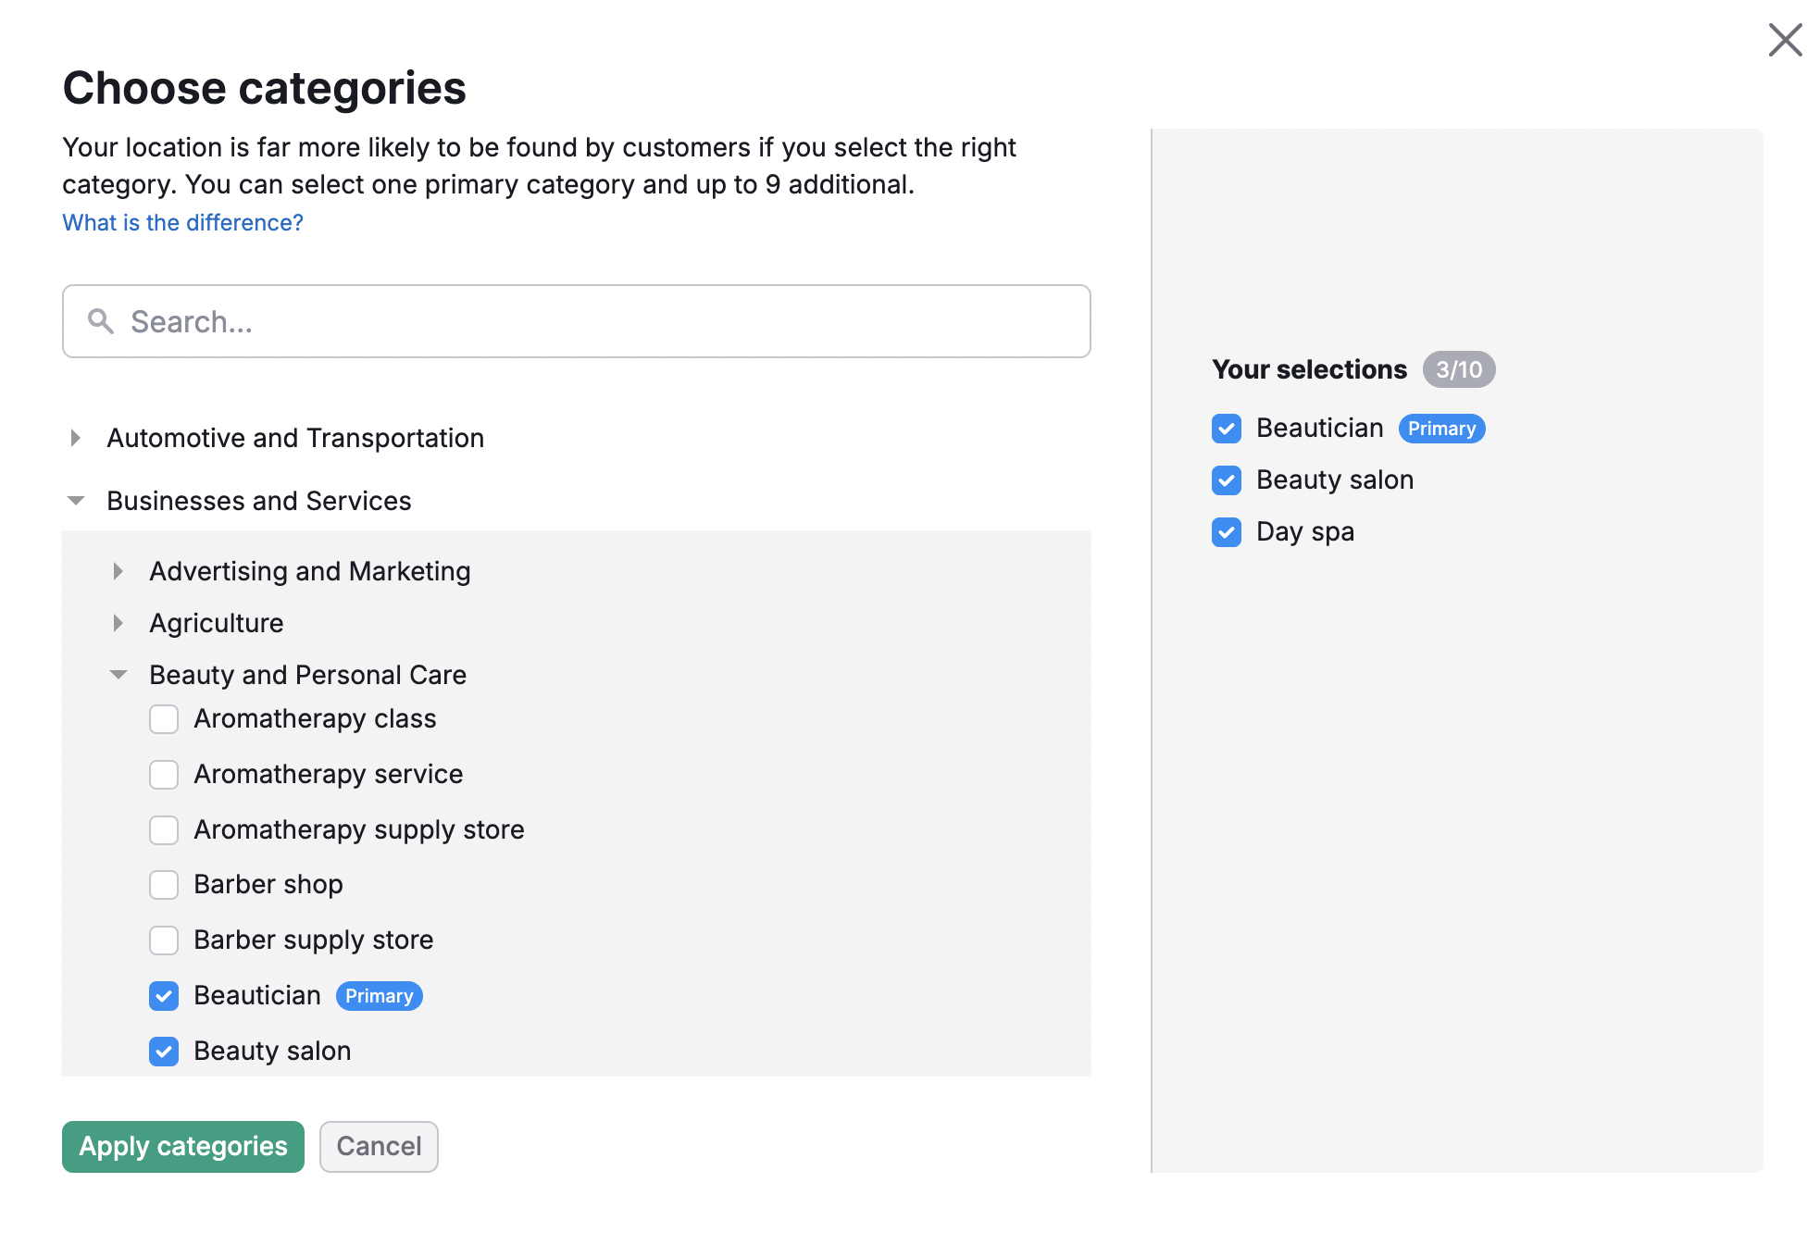Open the What is the difference link
Viewport: 1820px width, 1233px height.
click(x=181, y=222)
